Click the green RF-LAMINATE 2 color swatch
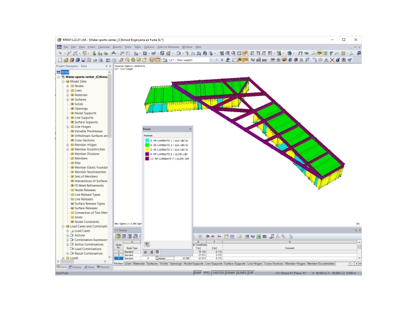 click(x=147, y=145)
